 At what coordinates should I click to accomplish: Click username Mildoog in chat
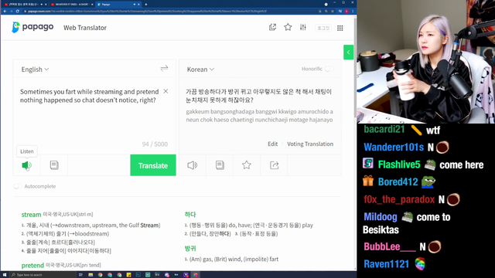tap(381, 217)
